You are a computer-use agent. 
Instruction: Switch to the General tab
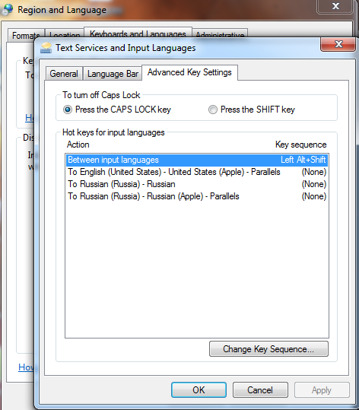pyautogui.click(x=64, y=74)
